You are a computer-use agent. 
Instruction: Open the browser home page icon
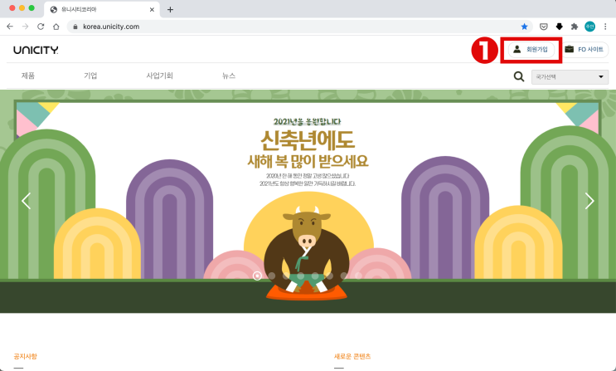coord(56,27)
